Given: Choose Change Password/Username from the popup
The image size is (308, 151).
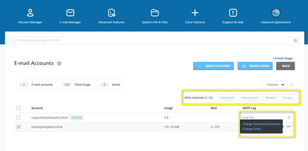Looking at the screenshot, I should [x=261, y=124].
